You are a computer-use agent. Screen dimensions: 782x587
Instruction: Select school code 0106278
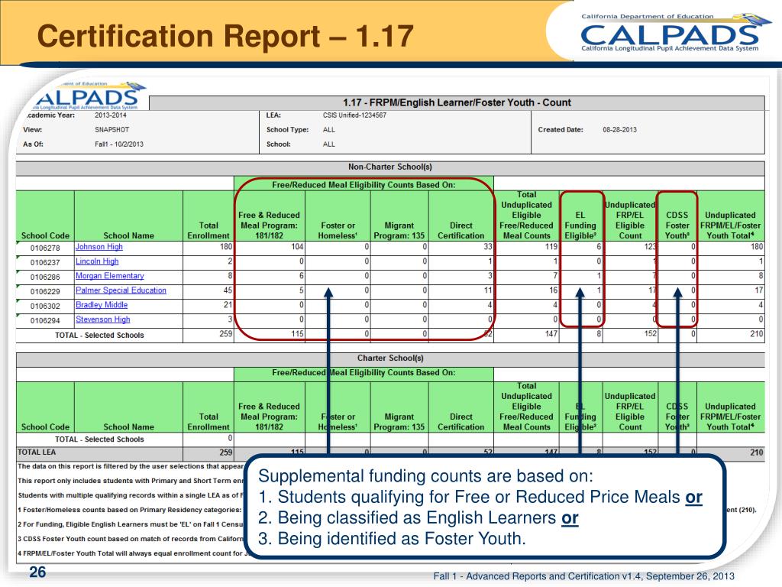pos(45,248)
